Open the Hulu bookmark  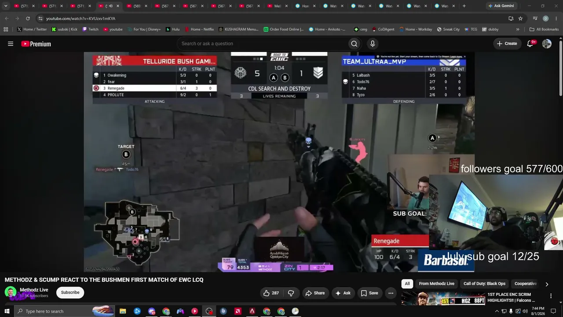tap(172, 29)
